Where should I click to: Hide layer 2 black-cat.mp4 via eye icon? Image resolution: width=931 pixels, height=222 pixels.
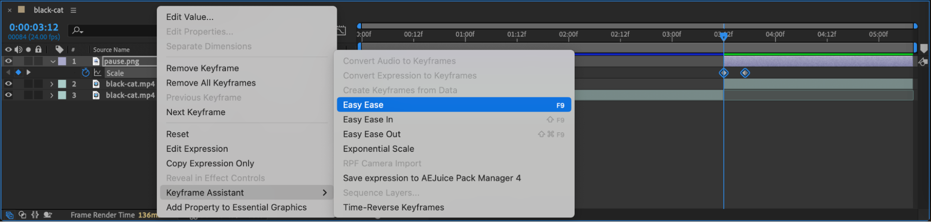click(x=8, y=84)
